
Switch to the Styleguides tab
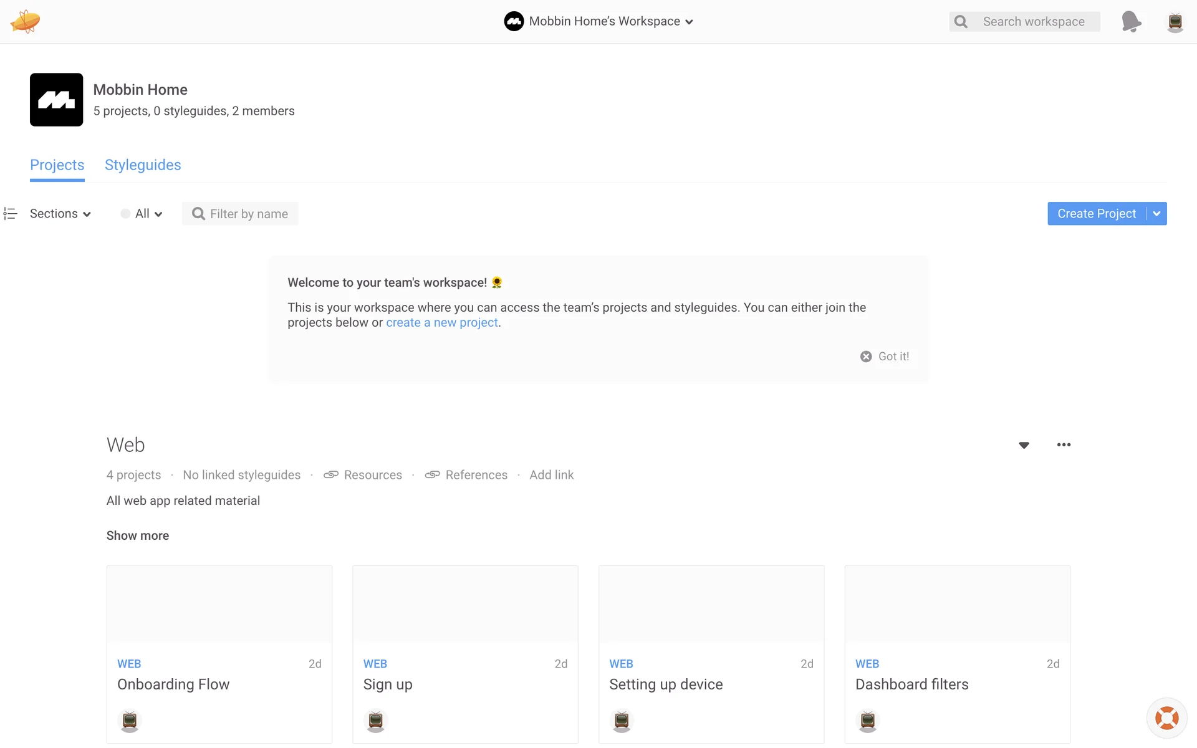(x=143, y=165)
